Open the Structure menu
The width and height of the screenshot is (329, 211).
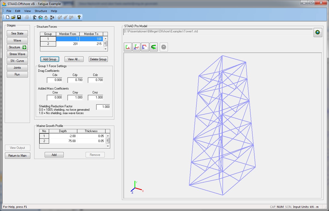click(x=41, y=11)
